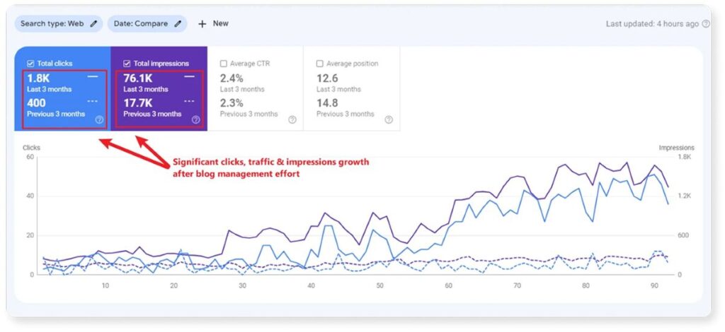Click the pencil icon on Date filter

click(x=178, y=24)
